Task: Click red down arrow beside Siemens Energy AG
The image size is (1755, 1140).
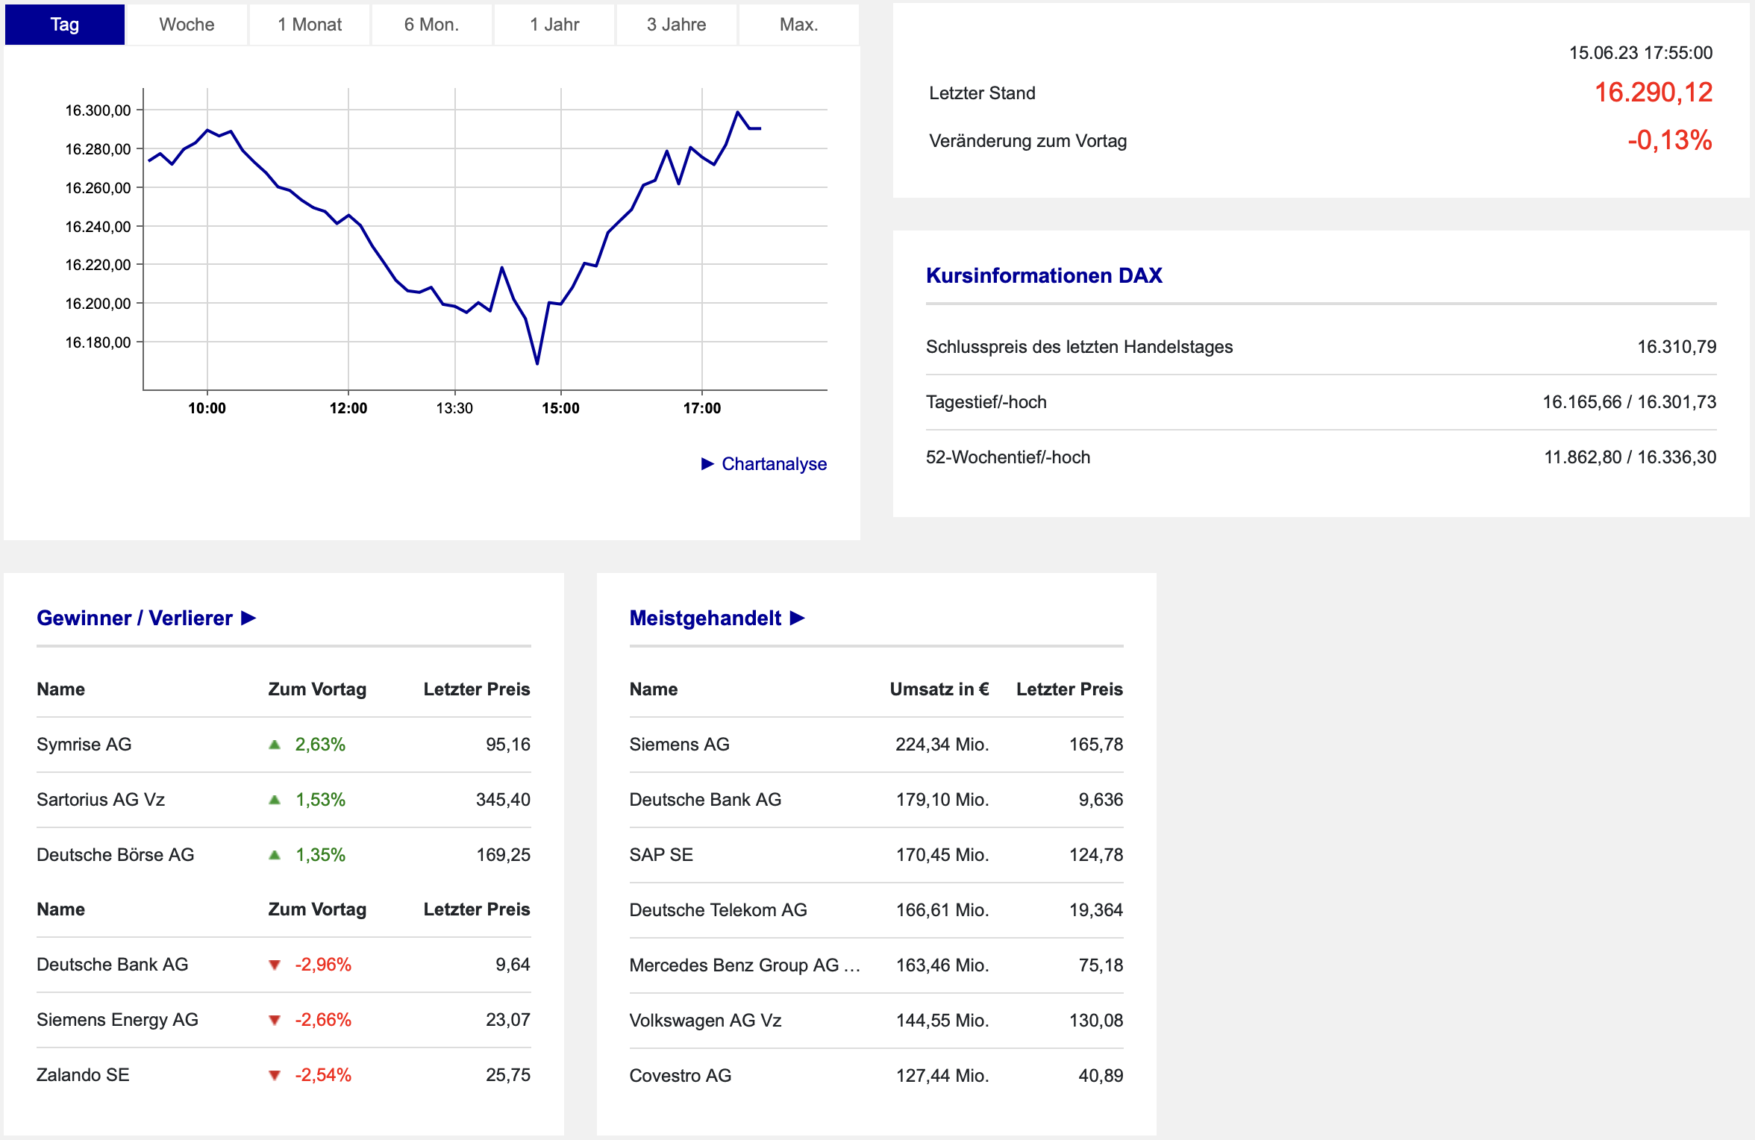Action: [x=275, y=1020]
